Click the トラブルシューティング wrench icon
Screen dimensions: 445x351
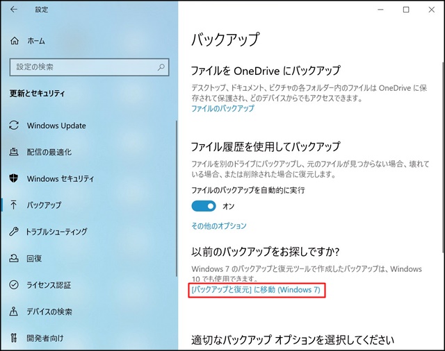(14, 232)
